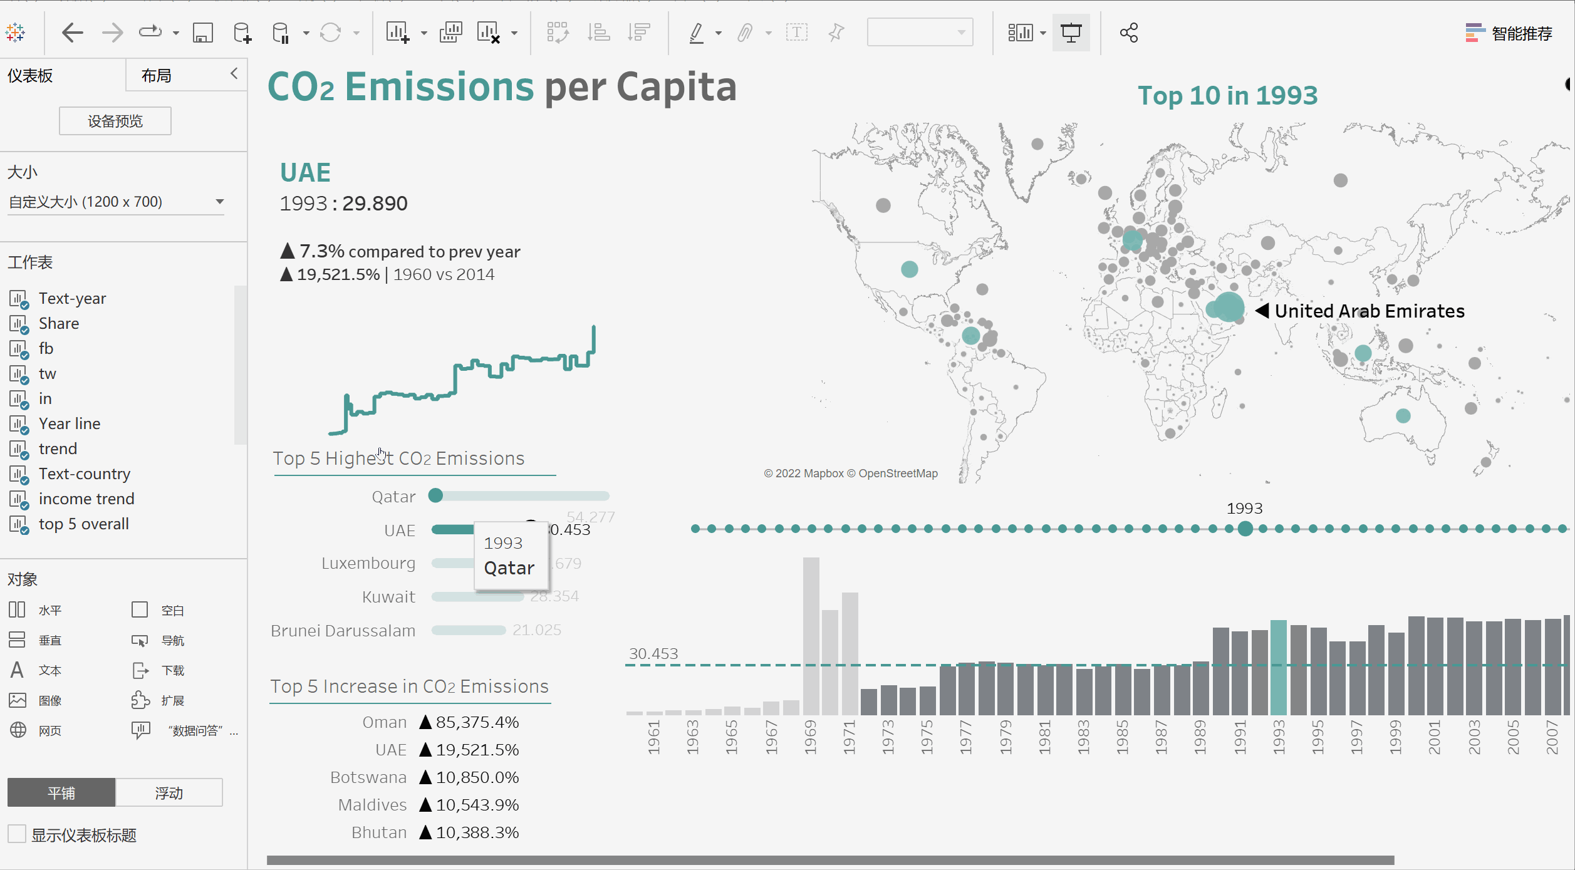Click the Share workbook icon
This screenshot has height=870, width=1575.
click(1129, 33)
